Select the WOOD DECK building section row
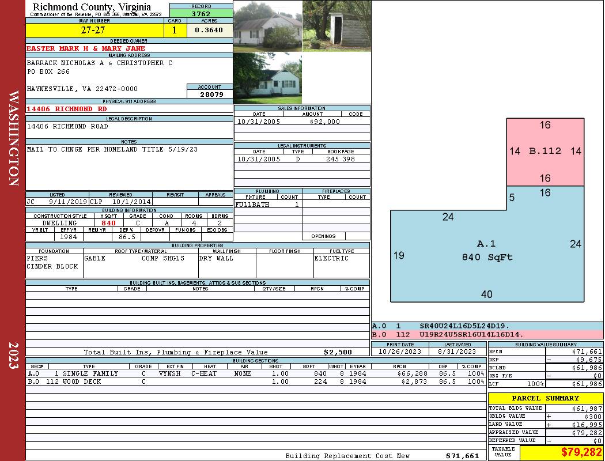 coord(256,382)
